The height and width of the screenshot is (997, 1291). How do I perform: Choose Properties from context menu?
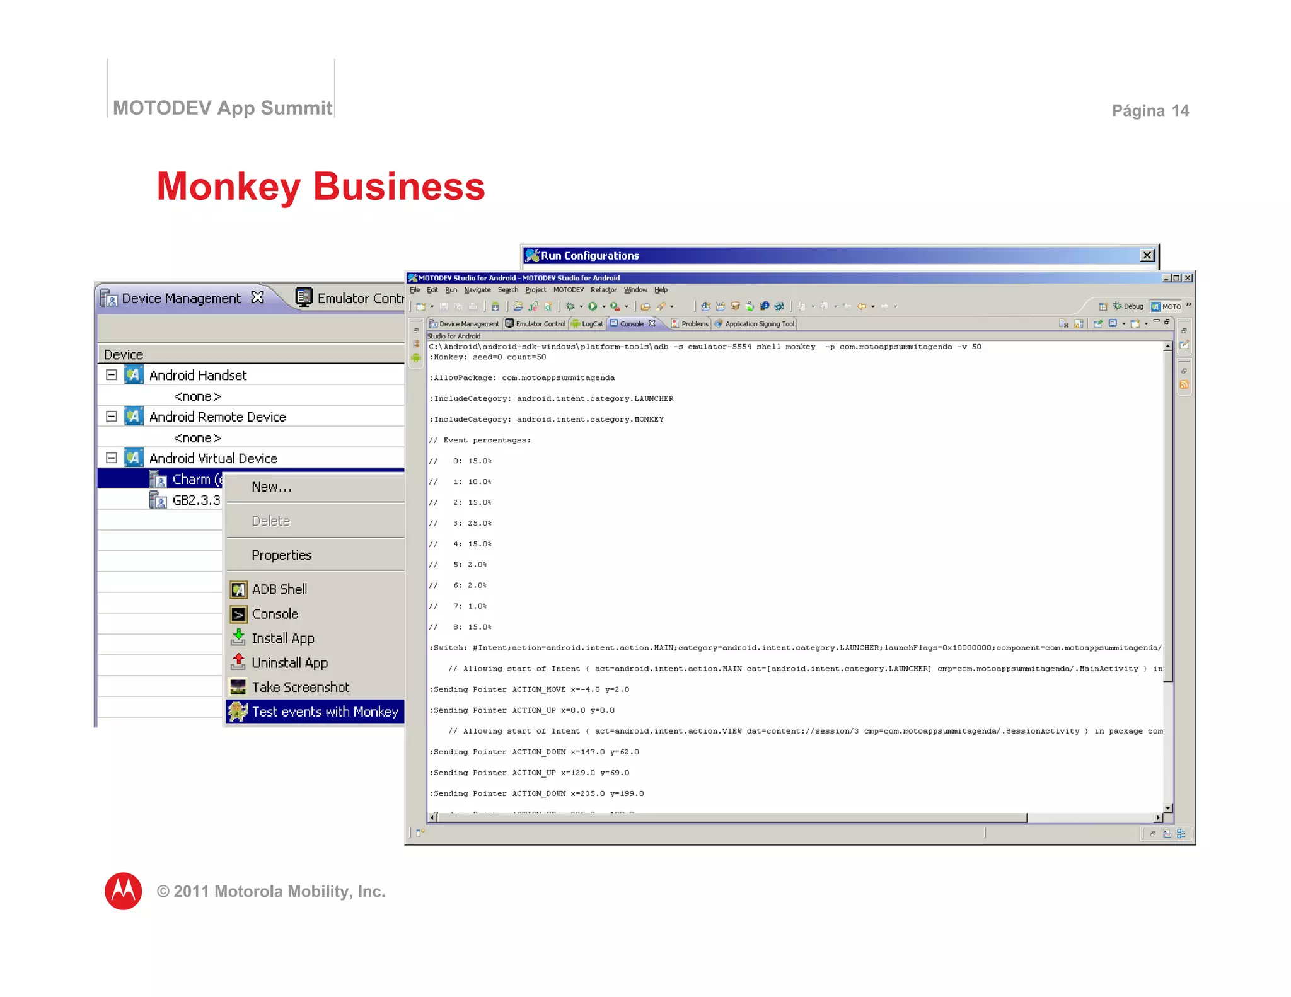click(x=315, y=555)
